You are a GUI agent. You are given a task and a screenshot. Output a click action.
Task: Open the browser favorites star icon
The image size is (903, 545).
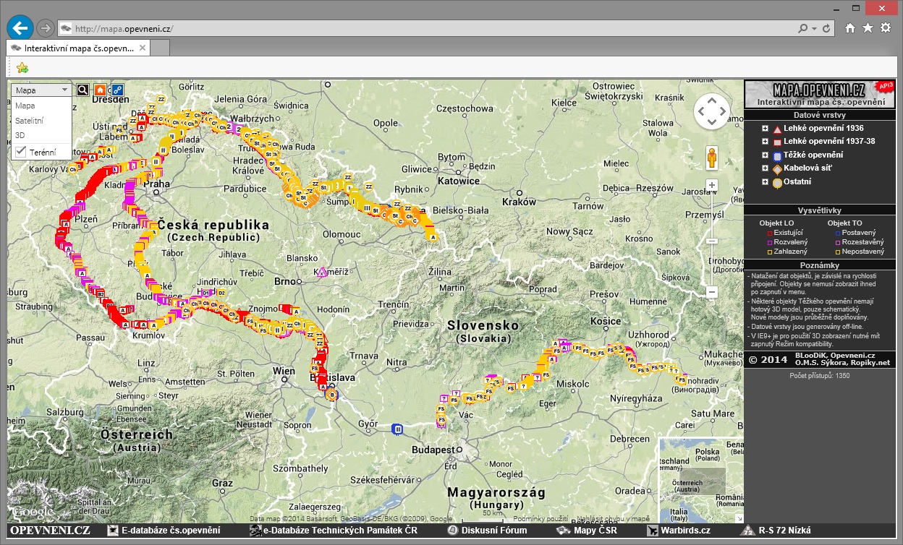868,28
